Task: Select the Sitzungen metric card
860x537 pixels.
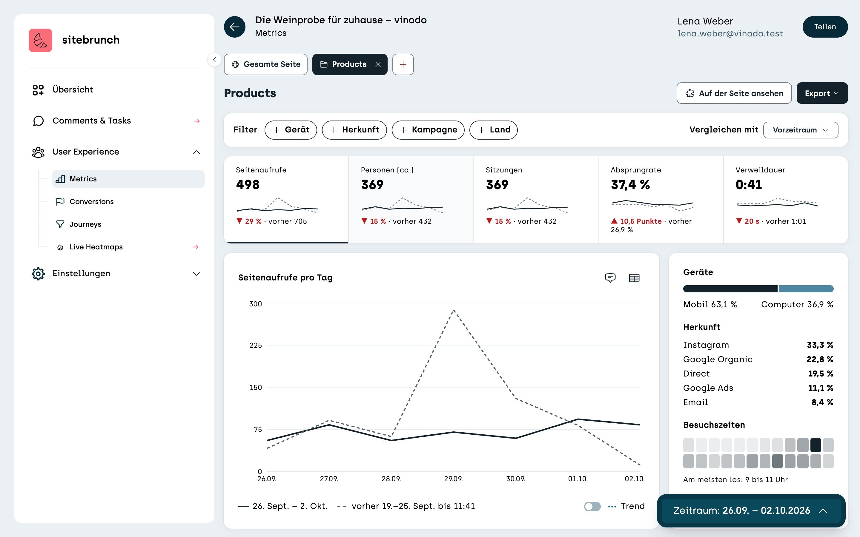Action: [x=535, y=200]
